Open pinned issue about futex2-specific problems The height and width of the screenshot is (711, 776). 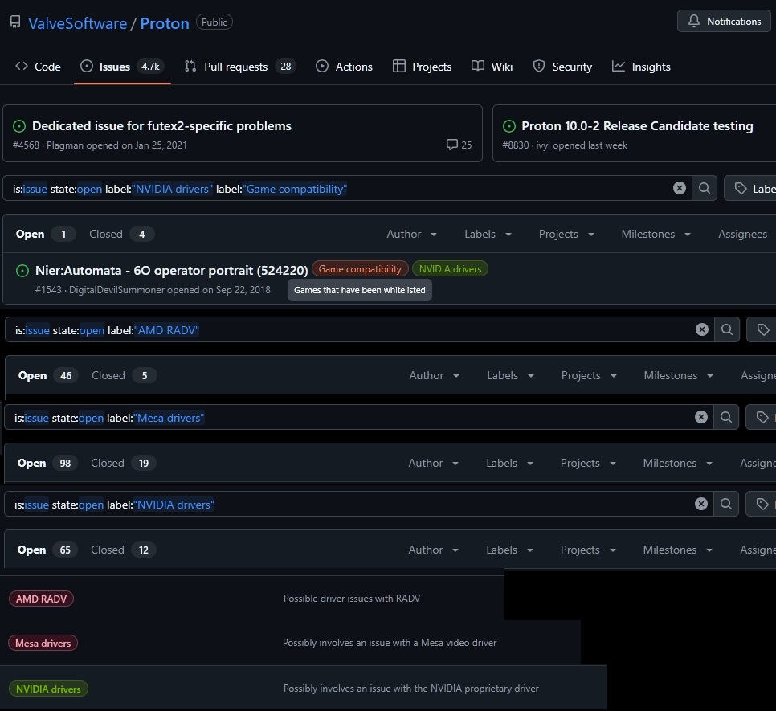tap(161, 125)
